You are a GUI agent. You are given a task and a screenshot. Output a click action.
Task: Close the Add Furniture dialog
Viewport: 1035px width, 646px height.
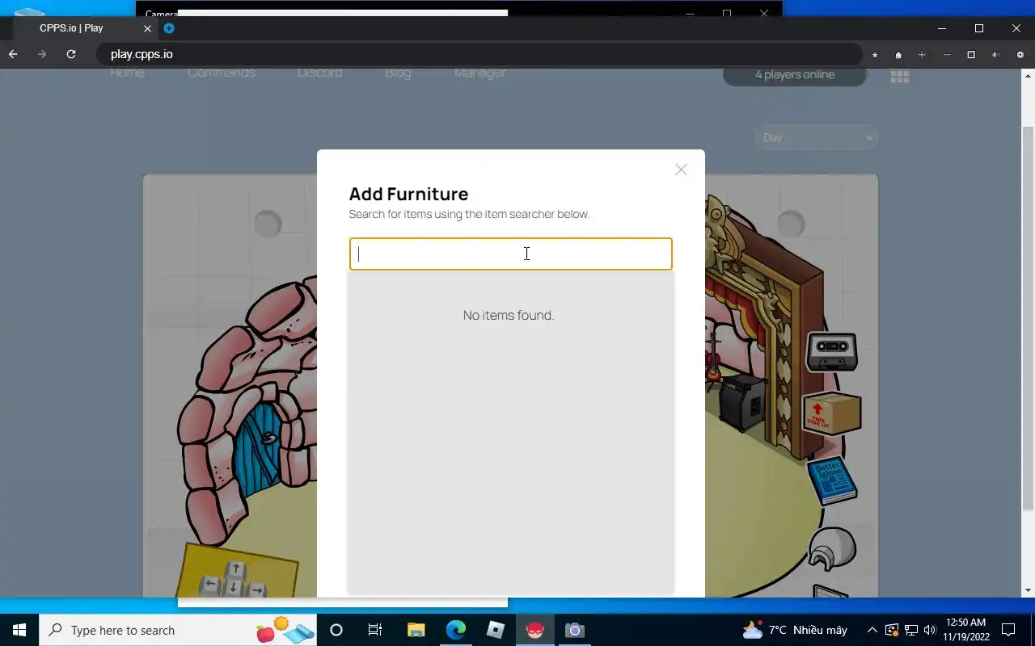(x=681, y=170)
